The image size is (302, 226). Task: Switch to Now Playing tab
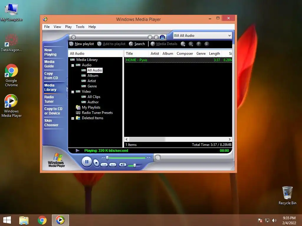coord(50,52)
